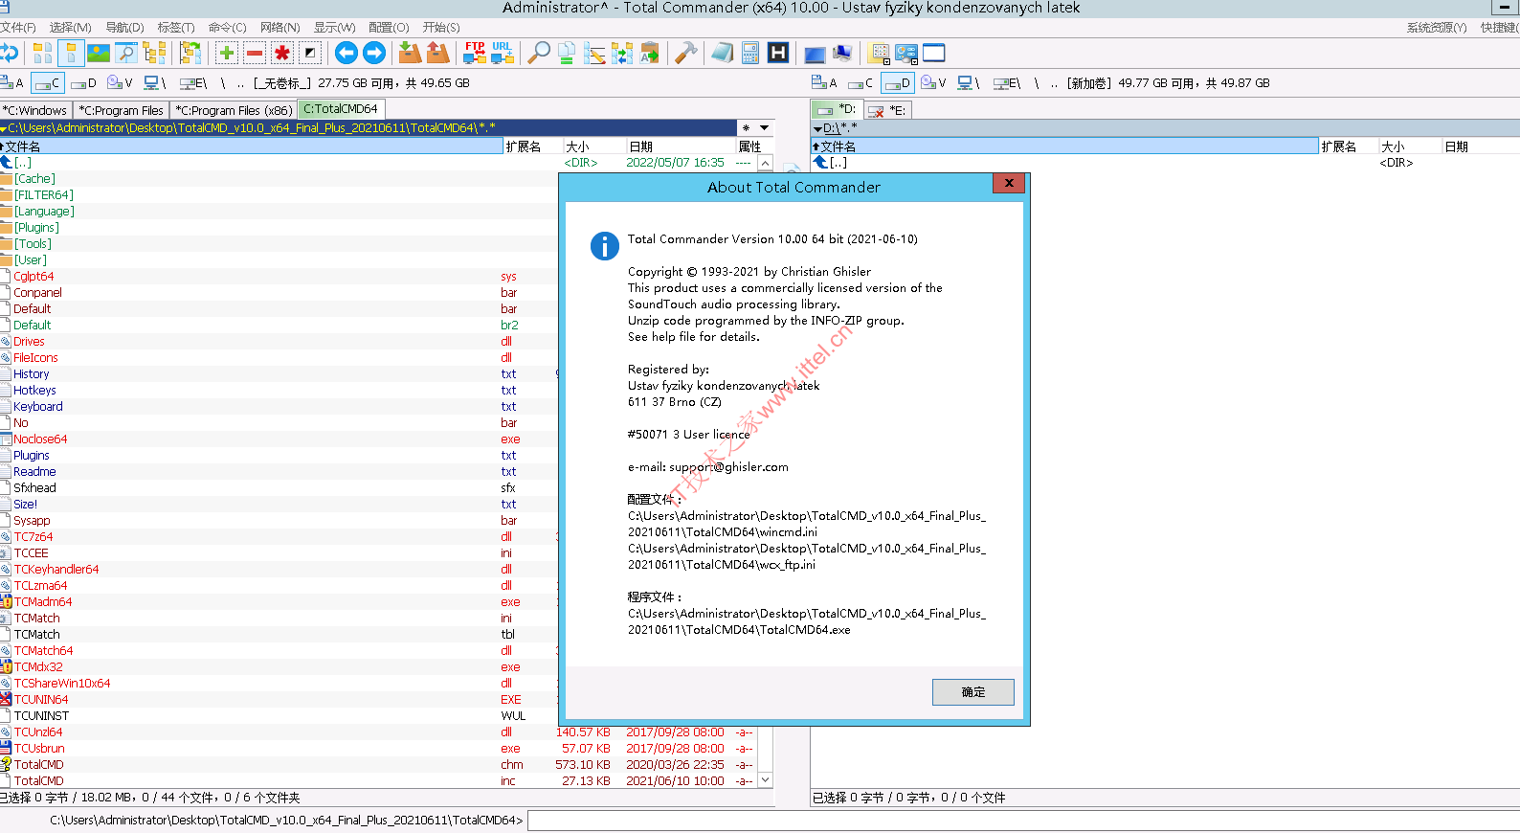Click the root backslash button in left drive bar
Image resolution: width=1520 pixels, height=833 pixels.
(x=223, y=83)
